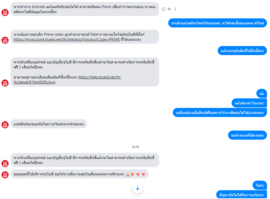Open the three-dot more options menu
This screenshot has width=270, height=199.
click(x=176, y=9)
